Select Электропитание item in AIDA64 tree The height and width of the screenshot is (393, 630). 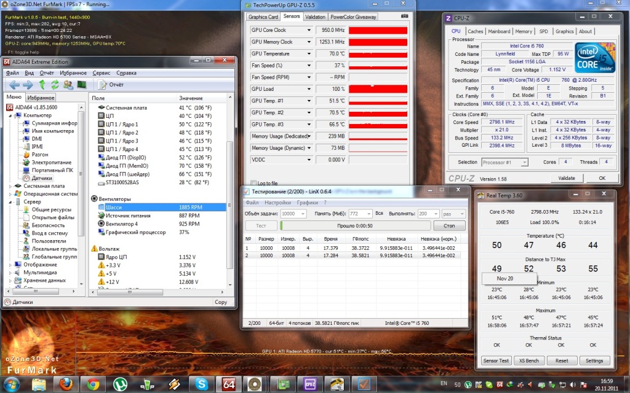(x=47, y=162)
